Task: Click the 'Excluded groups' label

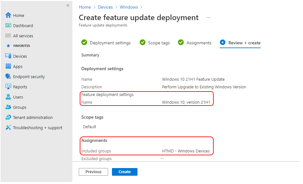Action: pyautogui.click(x=96, y=159)
